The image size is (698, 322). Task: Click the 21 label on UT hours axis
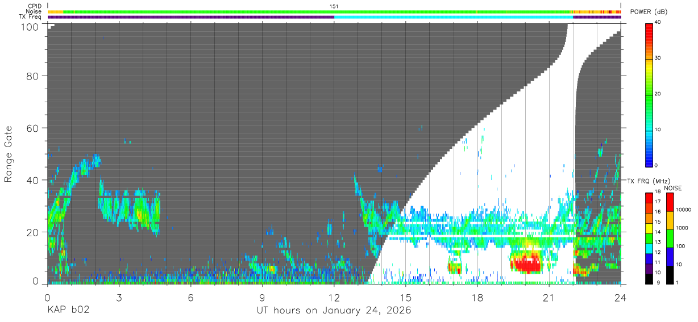(x=549, y=298)
